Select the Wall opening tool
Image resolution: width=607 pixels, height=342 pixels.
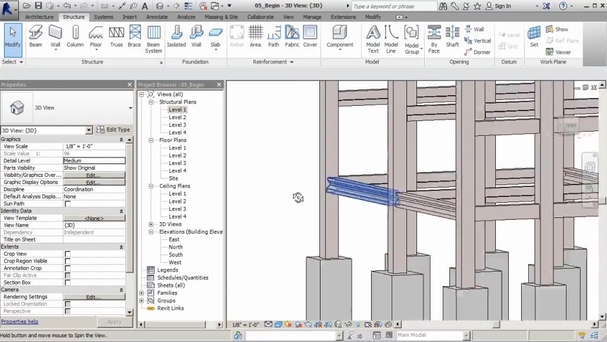point(474,29)
